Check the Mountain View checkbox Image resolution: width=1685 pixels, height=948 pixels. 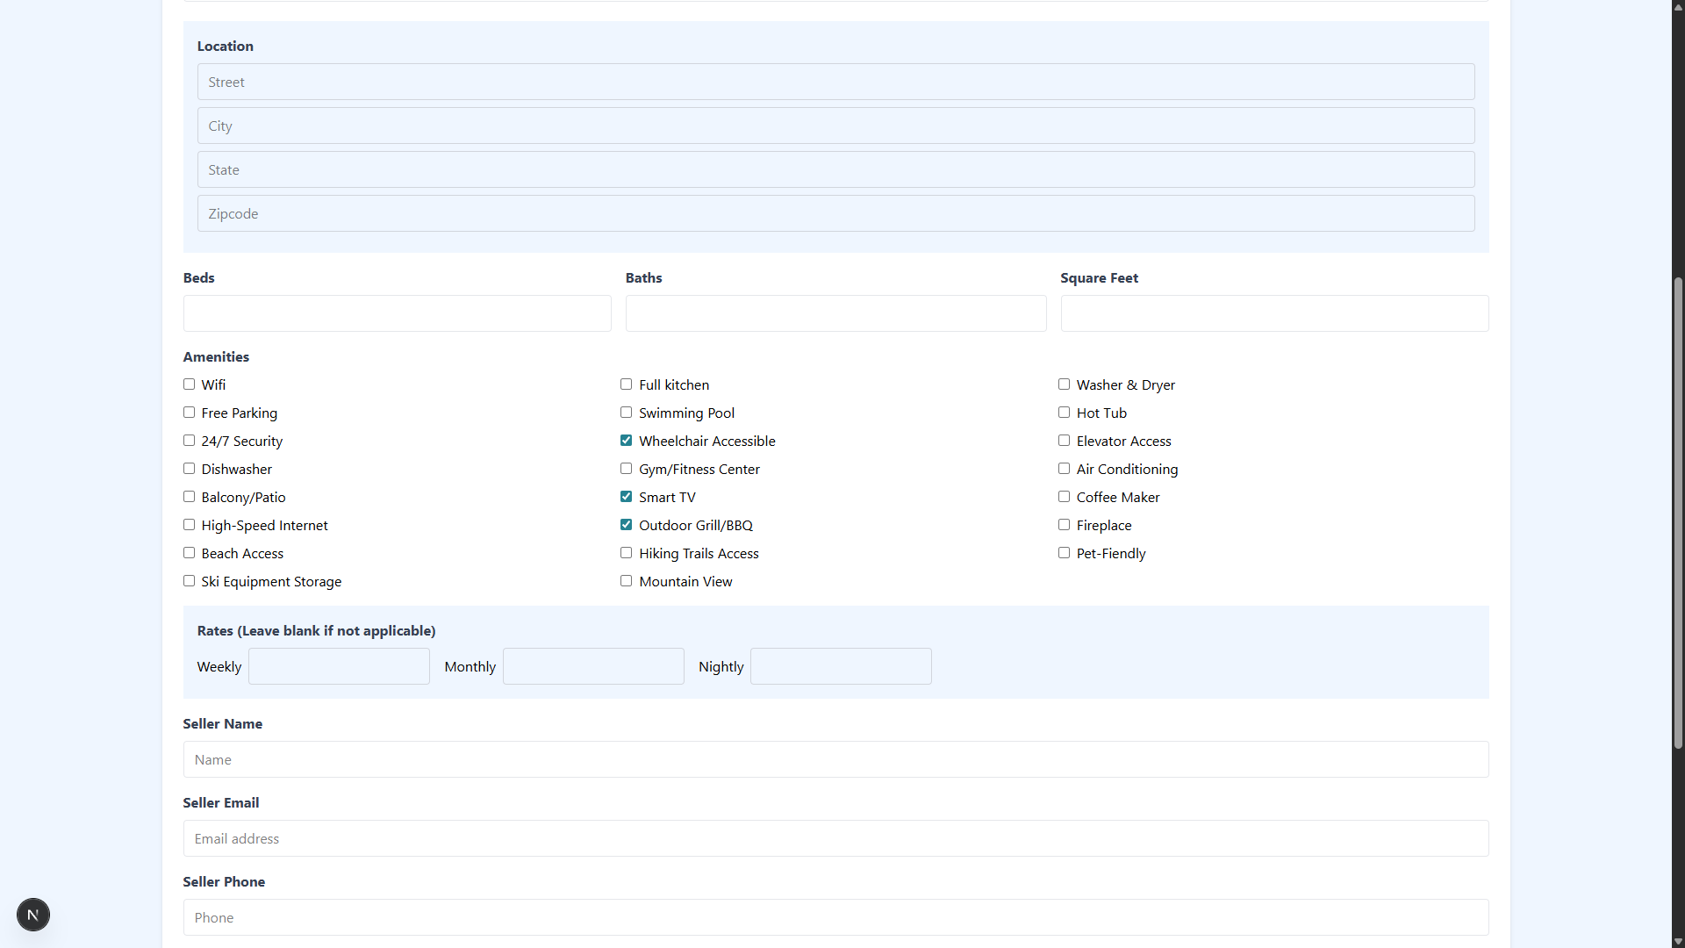coord(626,581)
